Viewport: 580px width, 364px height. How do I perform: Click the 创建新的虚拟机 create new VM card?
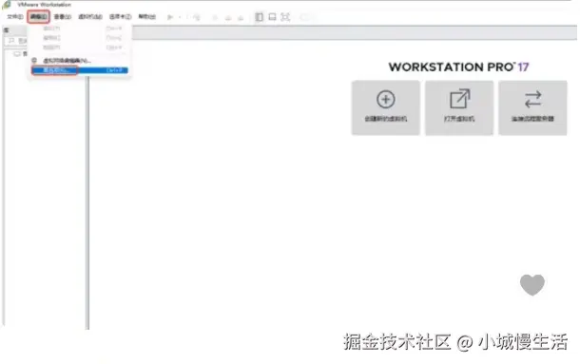point(386,108)
